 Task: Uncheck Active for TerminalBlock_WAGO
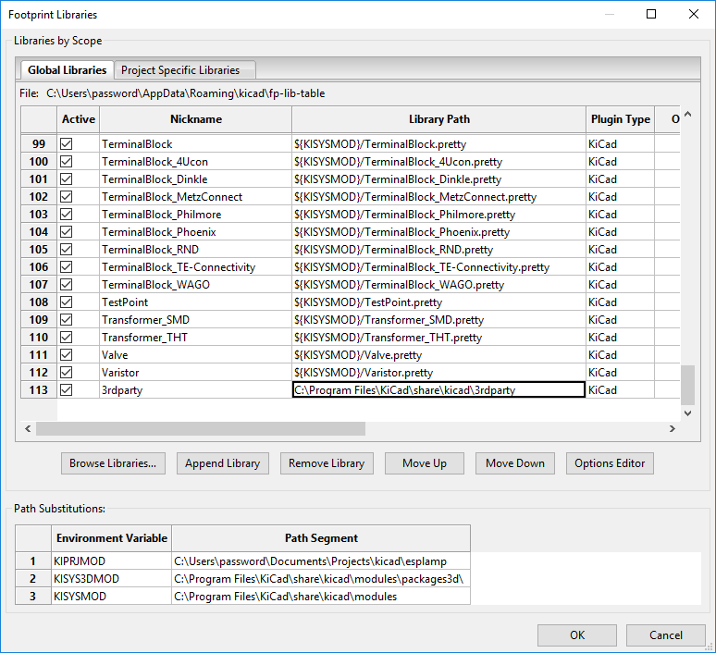point(67,285)
